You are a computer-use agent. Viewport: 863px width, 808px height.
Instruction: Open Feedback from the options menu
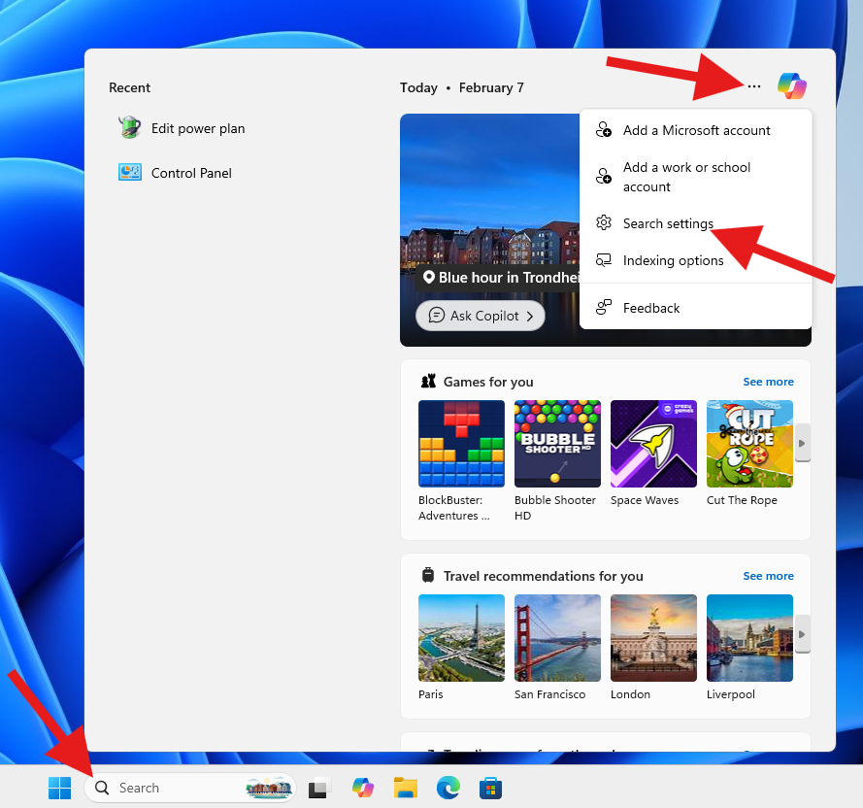(x=650, y=308)
